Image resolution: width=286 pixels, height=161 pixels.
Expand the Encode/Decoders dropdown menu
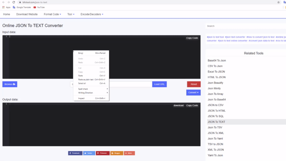tap(92, 14)
